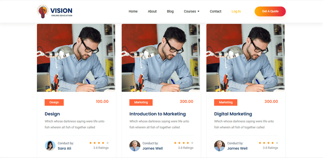The image size is (323, 158).
Task: Click the star rating on Introduction to Marketing card
Action: [x=184, y=143]
